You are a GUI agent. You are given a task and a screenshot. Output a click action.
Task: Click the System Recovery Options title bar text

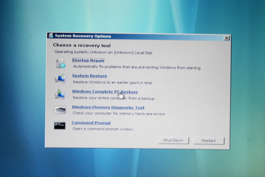tap(83, 36)
